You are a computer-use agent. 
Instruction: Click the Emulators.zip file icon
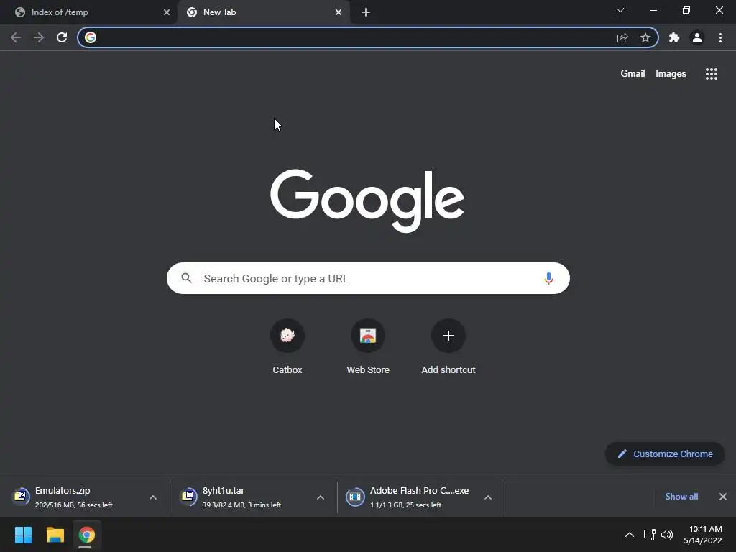coord(21,497)
